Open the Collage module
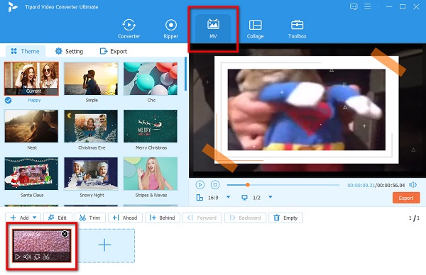426x275 pixels. (255, 29)
